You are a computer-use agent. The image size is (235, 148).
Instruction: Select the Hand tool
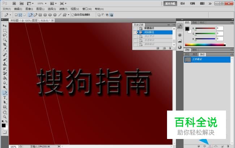tap(5, 112)
